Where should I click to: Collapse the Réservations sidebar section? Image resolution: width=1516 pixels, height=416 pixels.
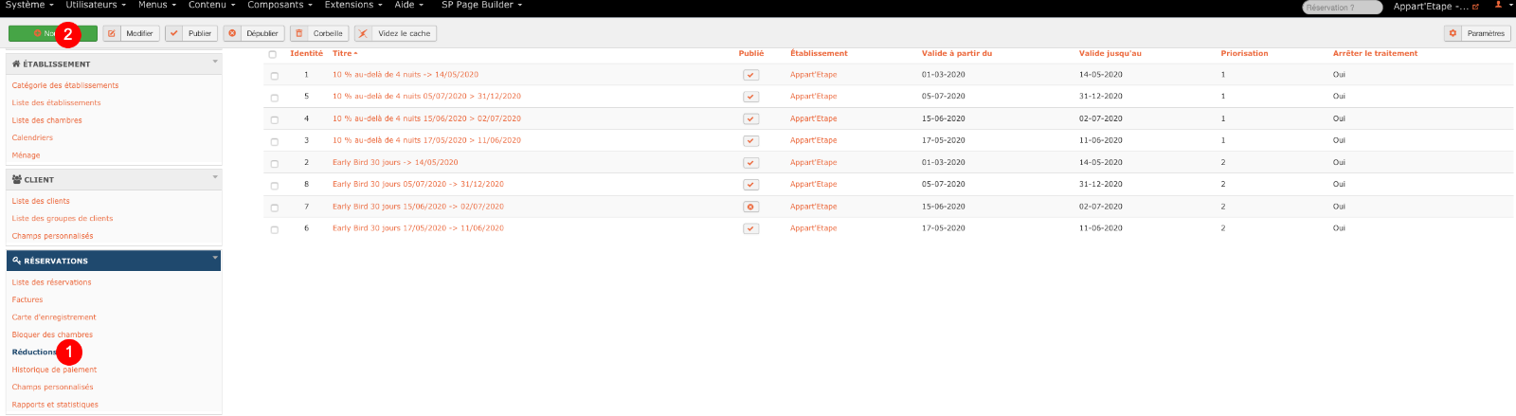[215, 258]
